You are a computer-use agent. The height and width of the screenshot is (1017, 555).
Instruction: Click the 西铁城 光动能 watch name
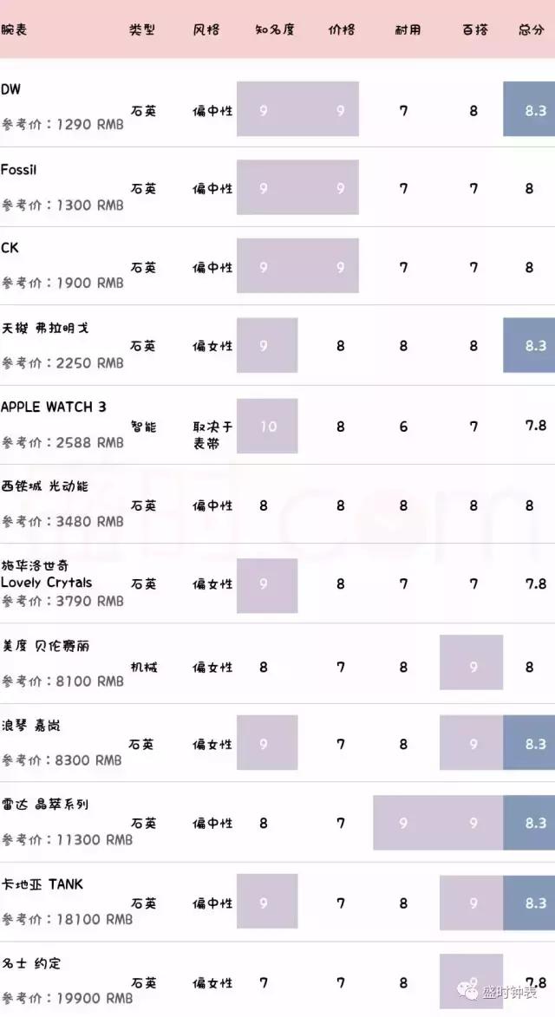click(44, 486)
